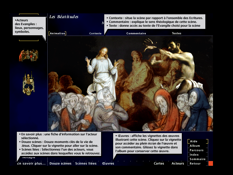Image resolution: width=233 pixels, height=175 pixels.
Task: Open the Animation tab
Action: (57, 33)
